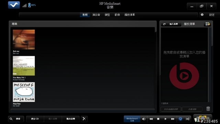The image size is (220, 124).
Task: Stop playback with the stop button
Action: click(158, 119)
